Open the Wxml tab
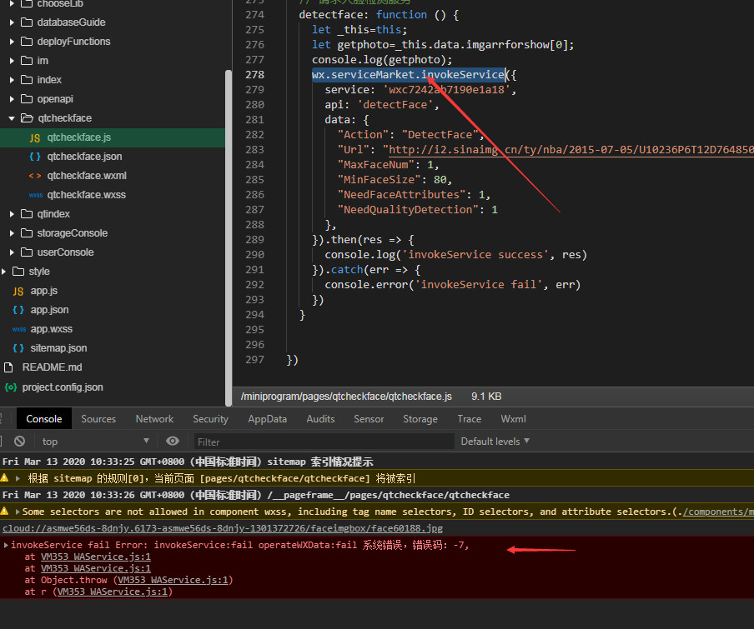 pos(513,419)
